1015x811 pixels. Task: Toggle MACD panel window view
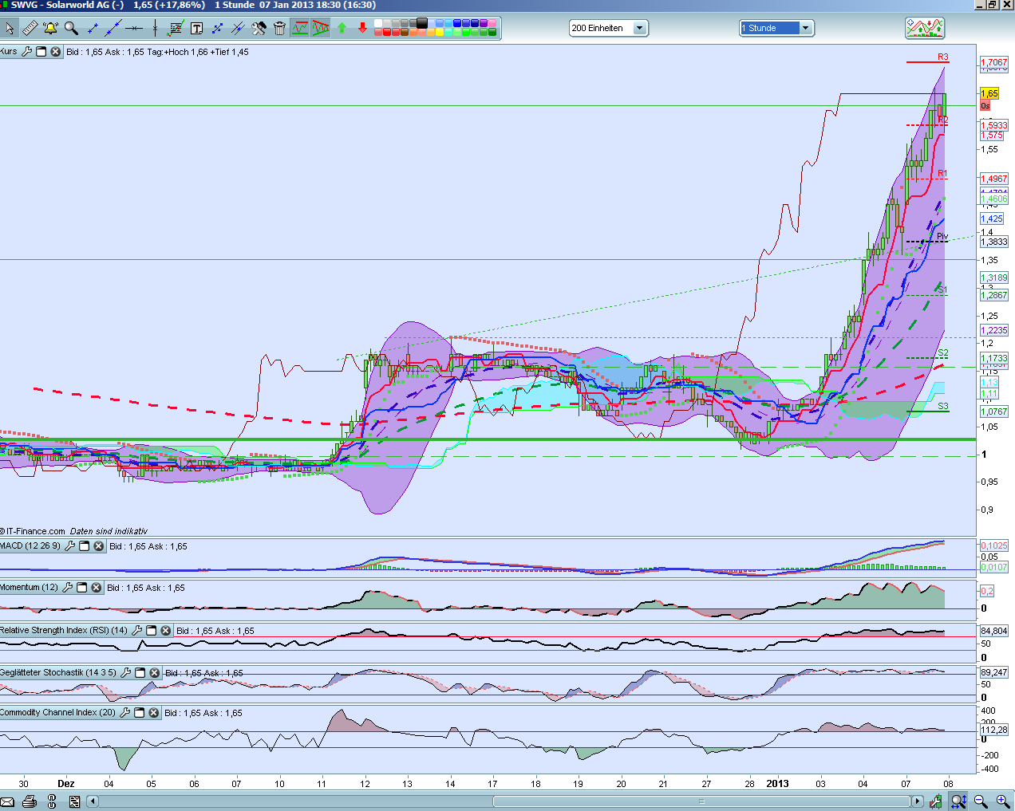click(x=84, y=546)
